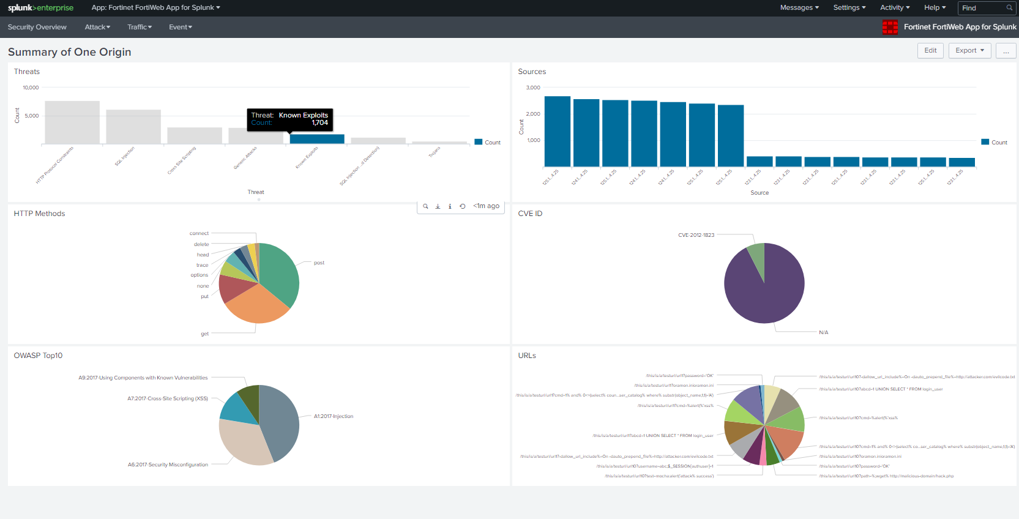Click the Edit dashboard button
The width and height of the screenshot is (1019, 519).
pos(930,51)
